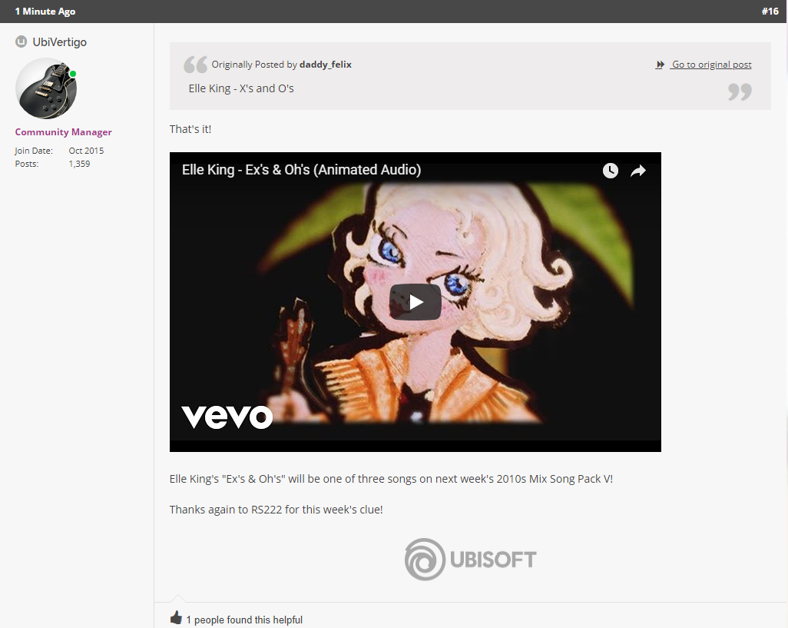This screenshot has width=788, height=628.
Task: Click the Community Manager title
Action: click(x=63, y=132)
